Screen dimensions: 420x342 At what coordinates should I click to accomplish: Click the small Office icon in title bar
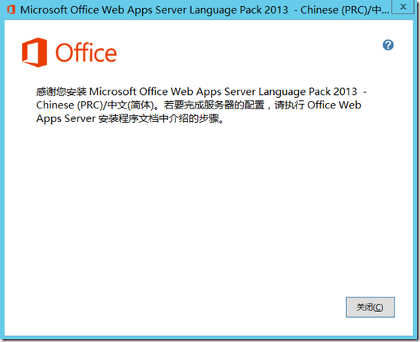coord(11,10)
